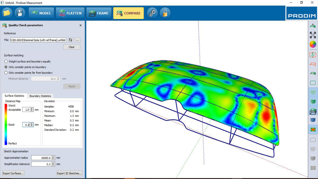Click the Quality Check parameters panel icon
Screen dimensions: 318x179
(4, 25)
